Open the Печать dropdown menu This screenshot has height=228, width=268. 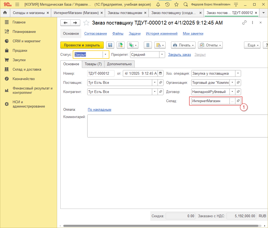click(x=183, y=45)
